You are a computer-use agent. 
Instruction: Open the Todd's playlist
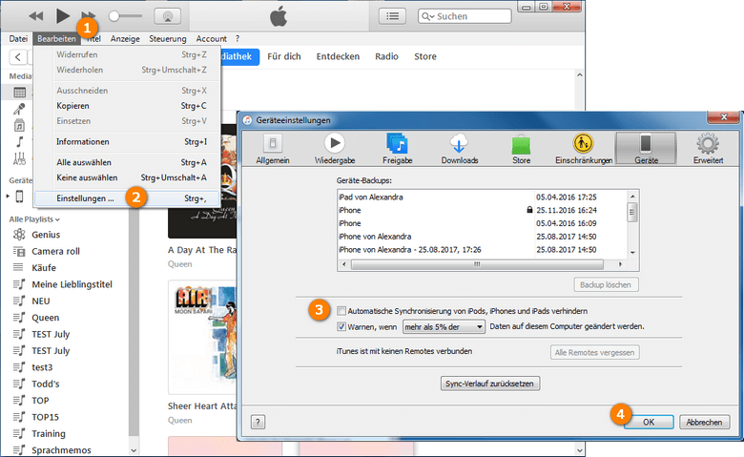[46, 384]
